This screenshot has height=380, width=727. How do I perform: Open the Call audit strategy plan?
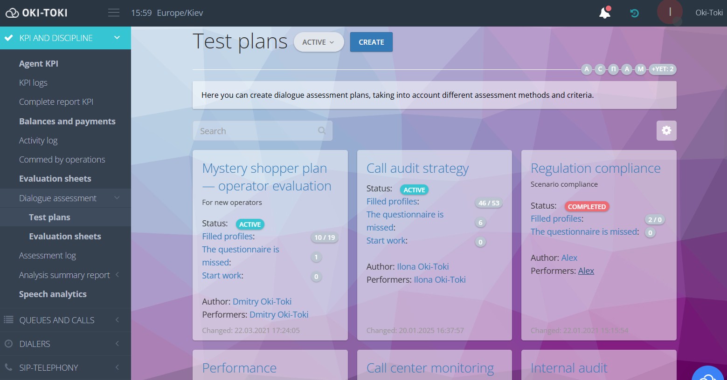[417, 169]
